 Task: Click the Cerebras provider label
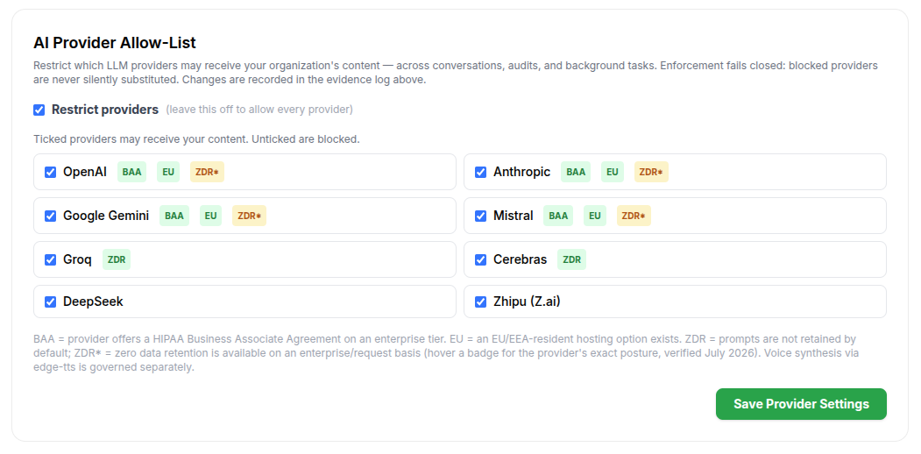(x=520, y=259)
